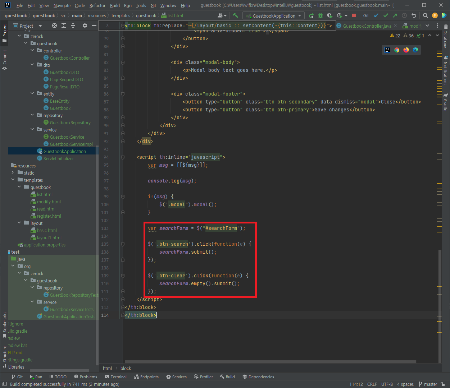Screen dimensions: 450x388
Task: Open GuestbookDTO class in project tree
Action: point(64,72)
